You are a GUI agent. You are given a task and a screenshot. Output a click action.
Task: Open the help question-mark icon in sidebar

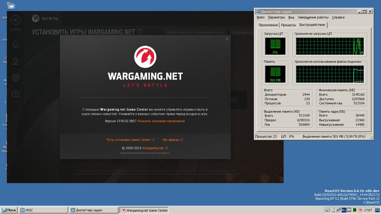tap(15, 94)
